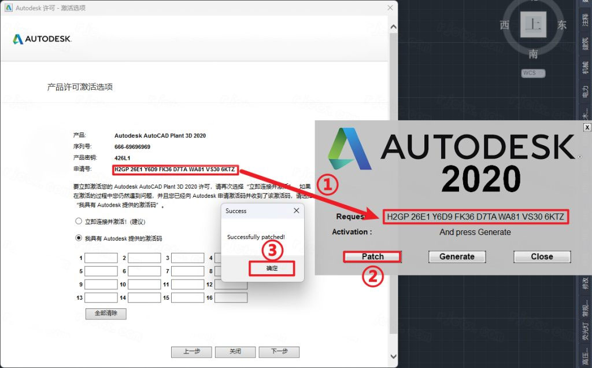Open the WCS coordinate system dropdown
The width and height of the screenshot is (592, 368).
[533, 73]
